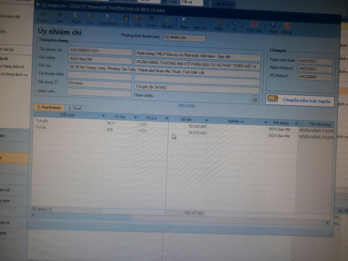Click the bank name field Ngân hàng TMCP
This screenshot has height=261, width=348.
(x=198, y=55)
